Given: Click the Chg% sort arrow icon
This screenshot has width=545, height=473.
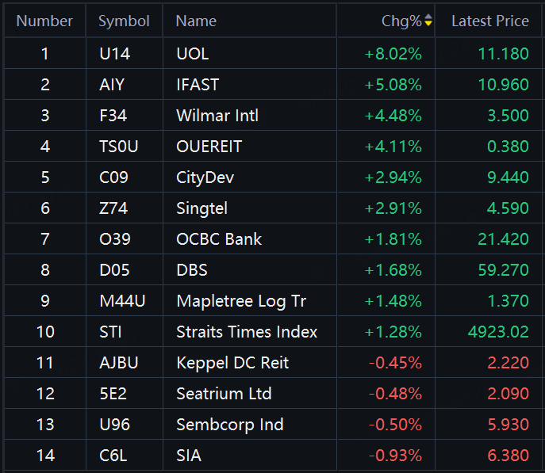Looking at the screenshot, I should [428, 21].
